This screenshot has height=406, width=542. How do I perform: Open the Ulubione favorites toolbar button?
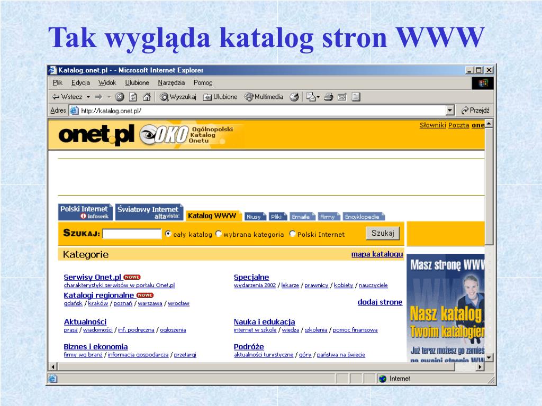tap(220, 97)
